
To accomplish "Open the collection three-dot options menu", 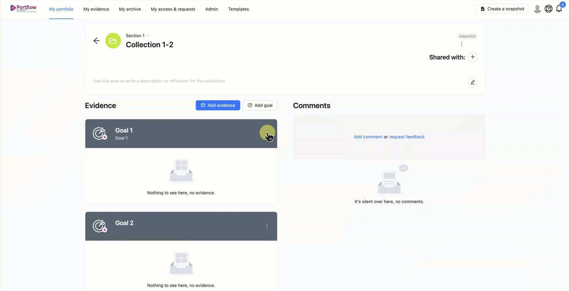I will coord(461,44).
